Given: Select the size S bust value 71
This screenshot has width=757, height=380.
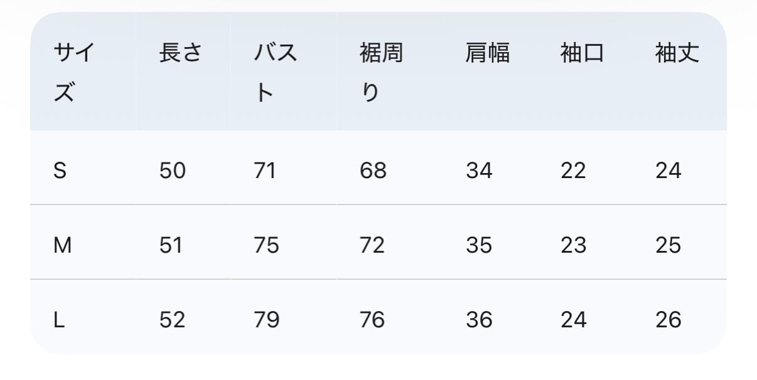Looking at the screenshot, I should coord(266,171).
